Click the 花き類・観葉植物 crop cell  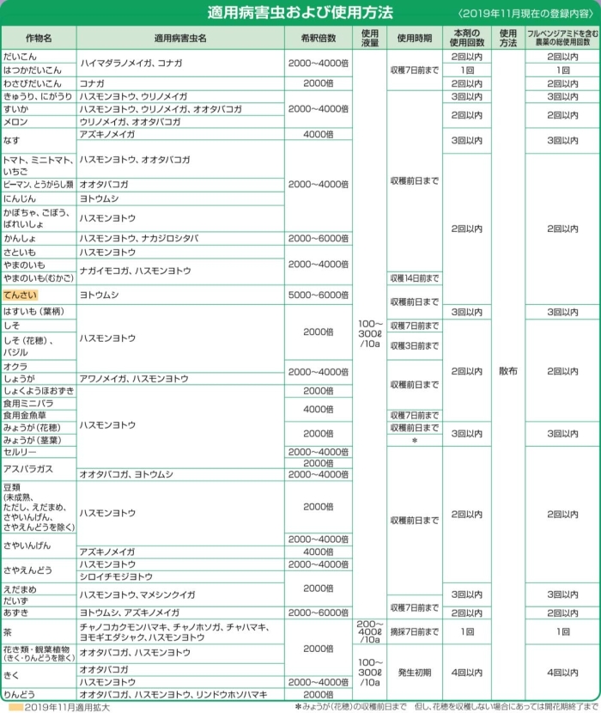click(39, 654)
